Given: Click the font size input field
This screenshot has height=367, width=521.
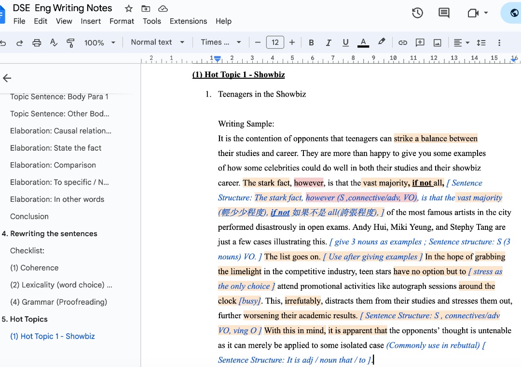Looking at the screenshot, I should tap(275, 42).
